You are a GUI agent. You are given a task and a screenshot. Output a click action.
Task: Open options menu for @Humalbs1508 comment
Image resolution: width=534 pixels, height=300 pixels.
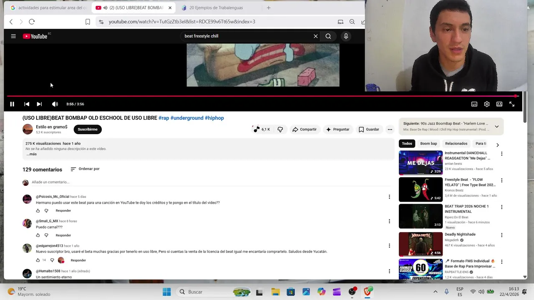pyautogui.click(x=389, y=271)
